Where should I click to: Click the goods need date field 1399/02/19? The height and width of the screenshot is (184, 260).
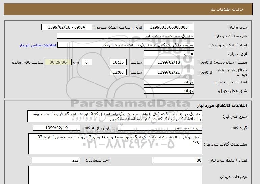point(56,128)
